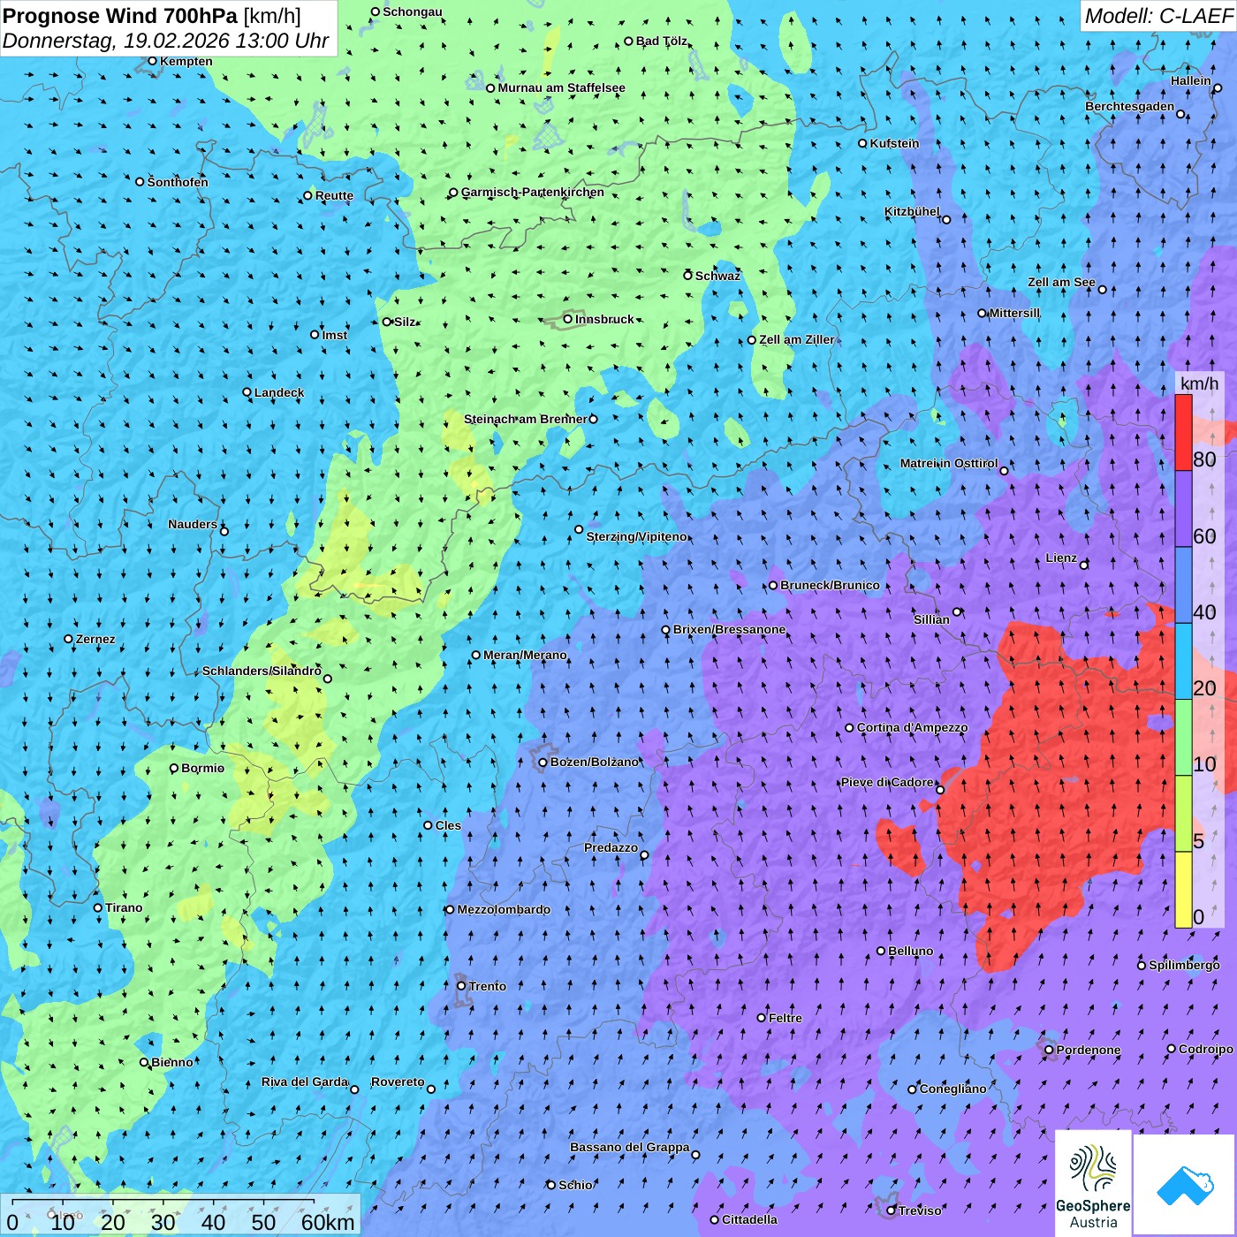Image resolution: width=1237 pixels, height=1237 pixels.
Task: Click the cyan legend swatch at 20
Action: pyautogui.click(x=1183, y=661)
